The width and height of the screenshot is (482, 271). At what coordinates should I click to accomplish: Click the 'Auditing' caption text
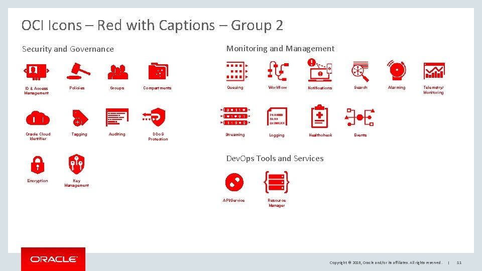[117, 134]
